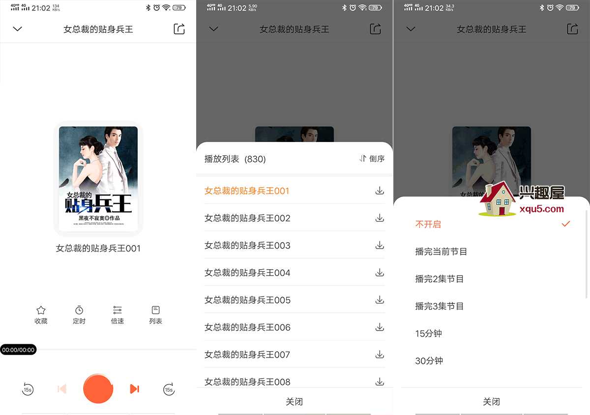Play 女总裁的贴身兵王004 from playlist

point(247,273)
